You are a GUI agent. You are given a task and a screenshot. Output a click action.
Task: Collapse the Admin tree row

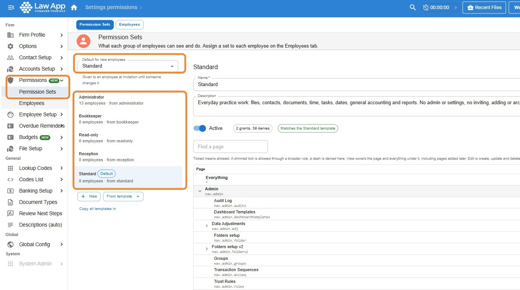tap(200, 191)
